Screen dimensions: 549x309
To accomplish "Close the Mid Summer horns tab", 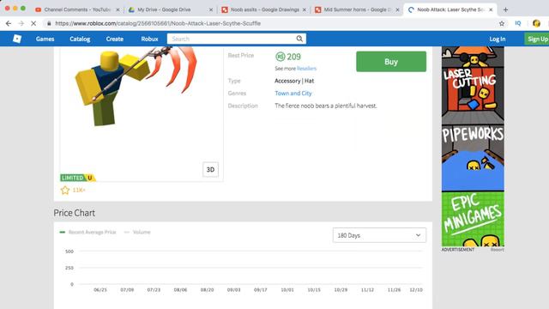I will (x=397, y=9).
